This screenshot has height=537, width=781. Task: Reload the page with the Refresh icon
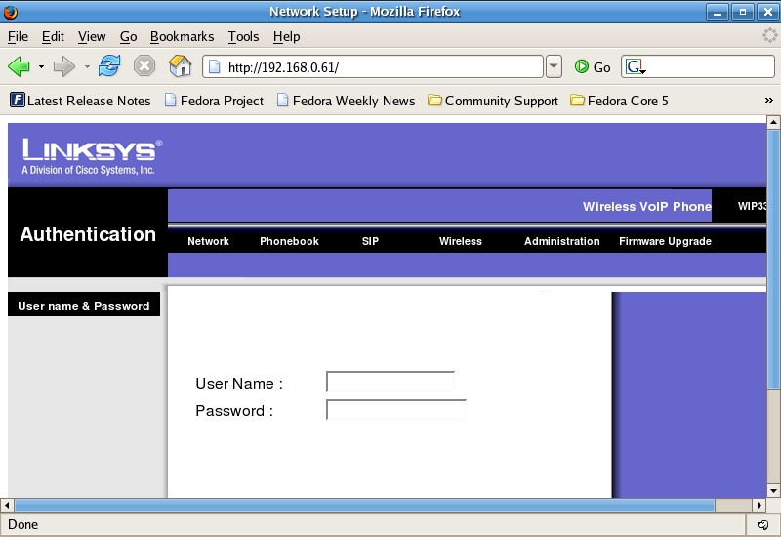click(x=109, y=65)
